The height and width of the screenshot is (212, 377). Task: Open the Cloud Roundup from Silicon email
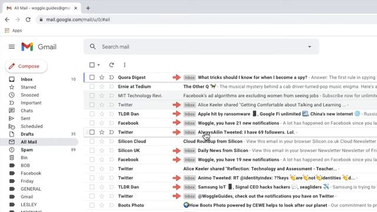pyautogui.click(x=230, y=141)
